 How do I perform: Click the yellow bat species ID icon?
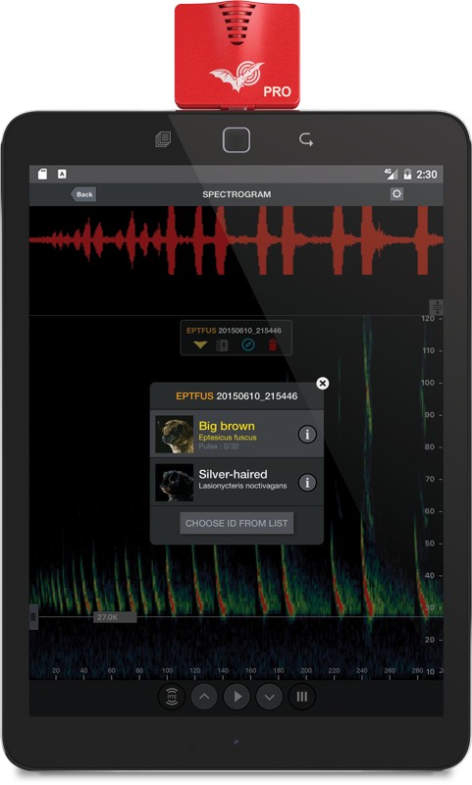click(x=200, y=344)
